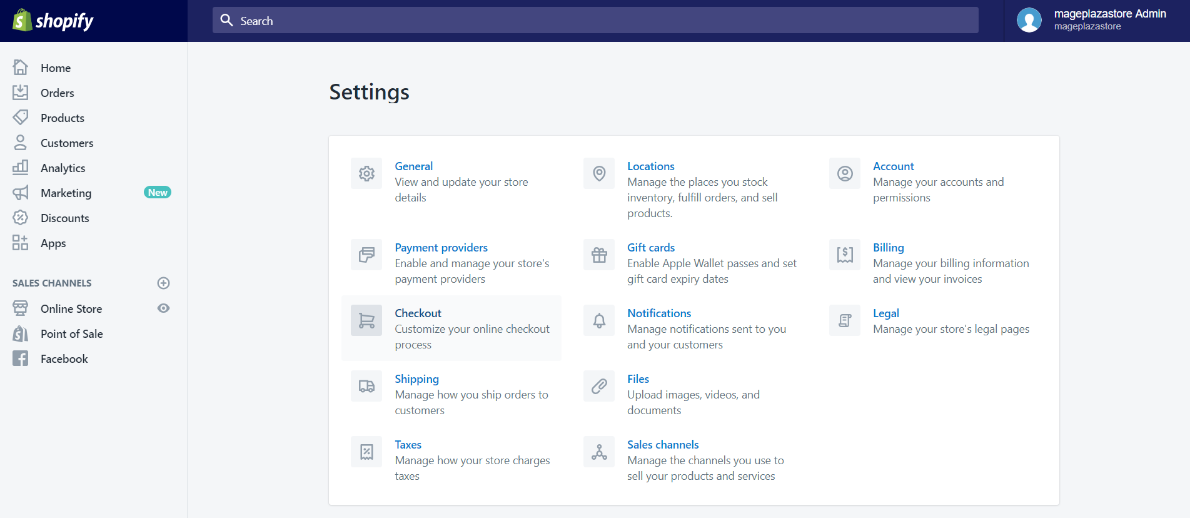1190x518 pixels.
Task: Click the Checkout cart icon
Action: coord(366,320)
